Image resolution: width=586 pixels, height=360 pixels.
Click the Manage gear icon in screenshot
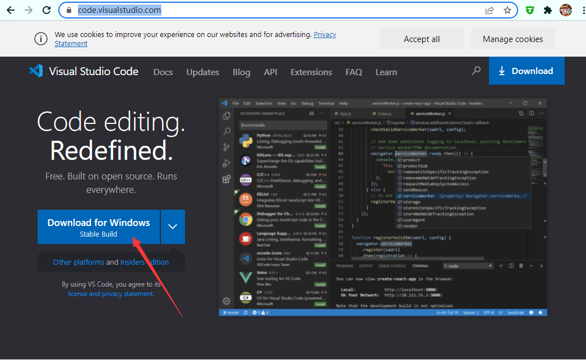click(227, 301)
